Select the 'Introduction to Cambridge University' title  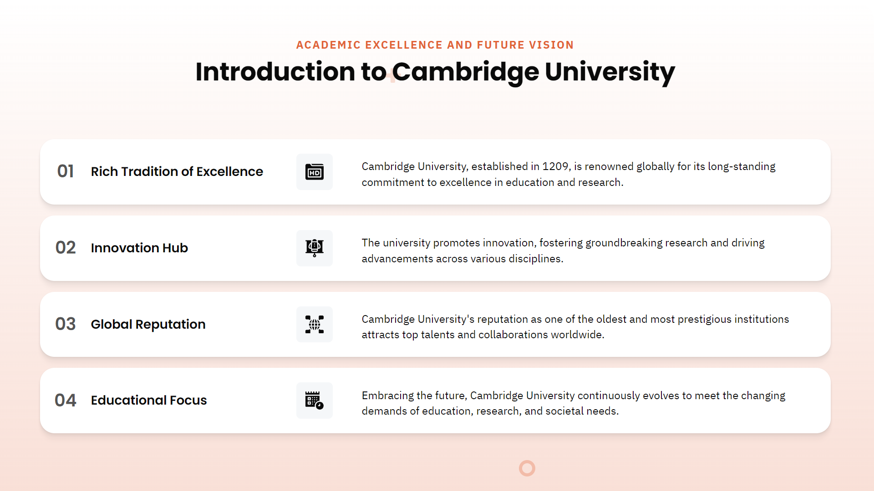click(x=435, y=72)
